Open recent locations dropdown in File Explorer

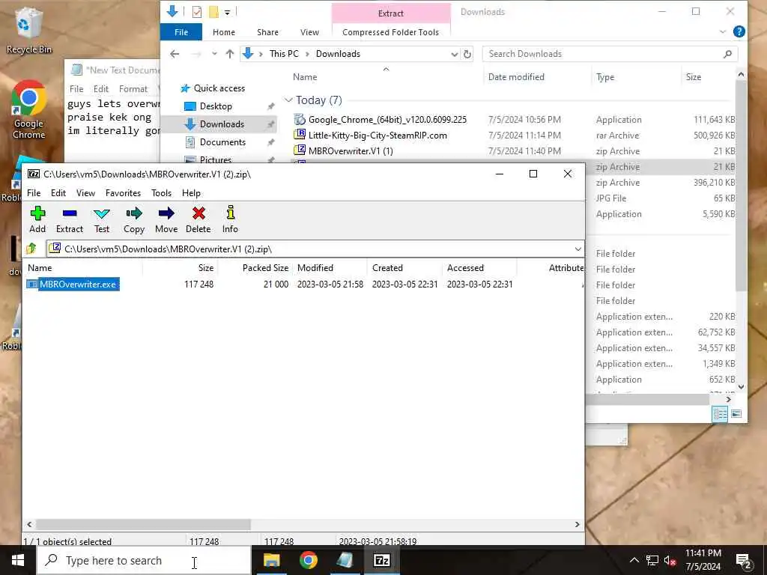pyautogui.click(x=214, y=54)
